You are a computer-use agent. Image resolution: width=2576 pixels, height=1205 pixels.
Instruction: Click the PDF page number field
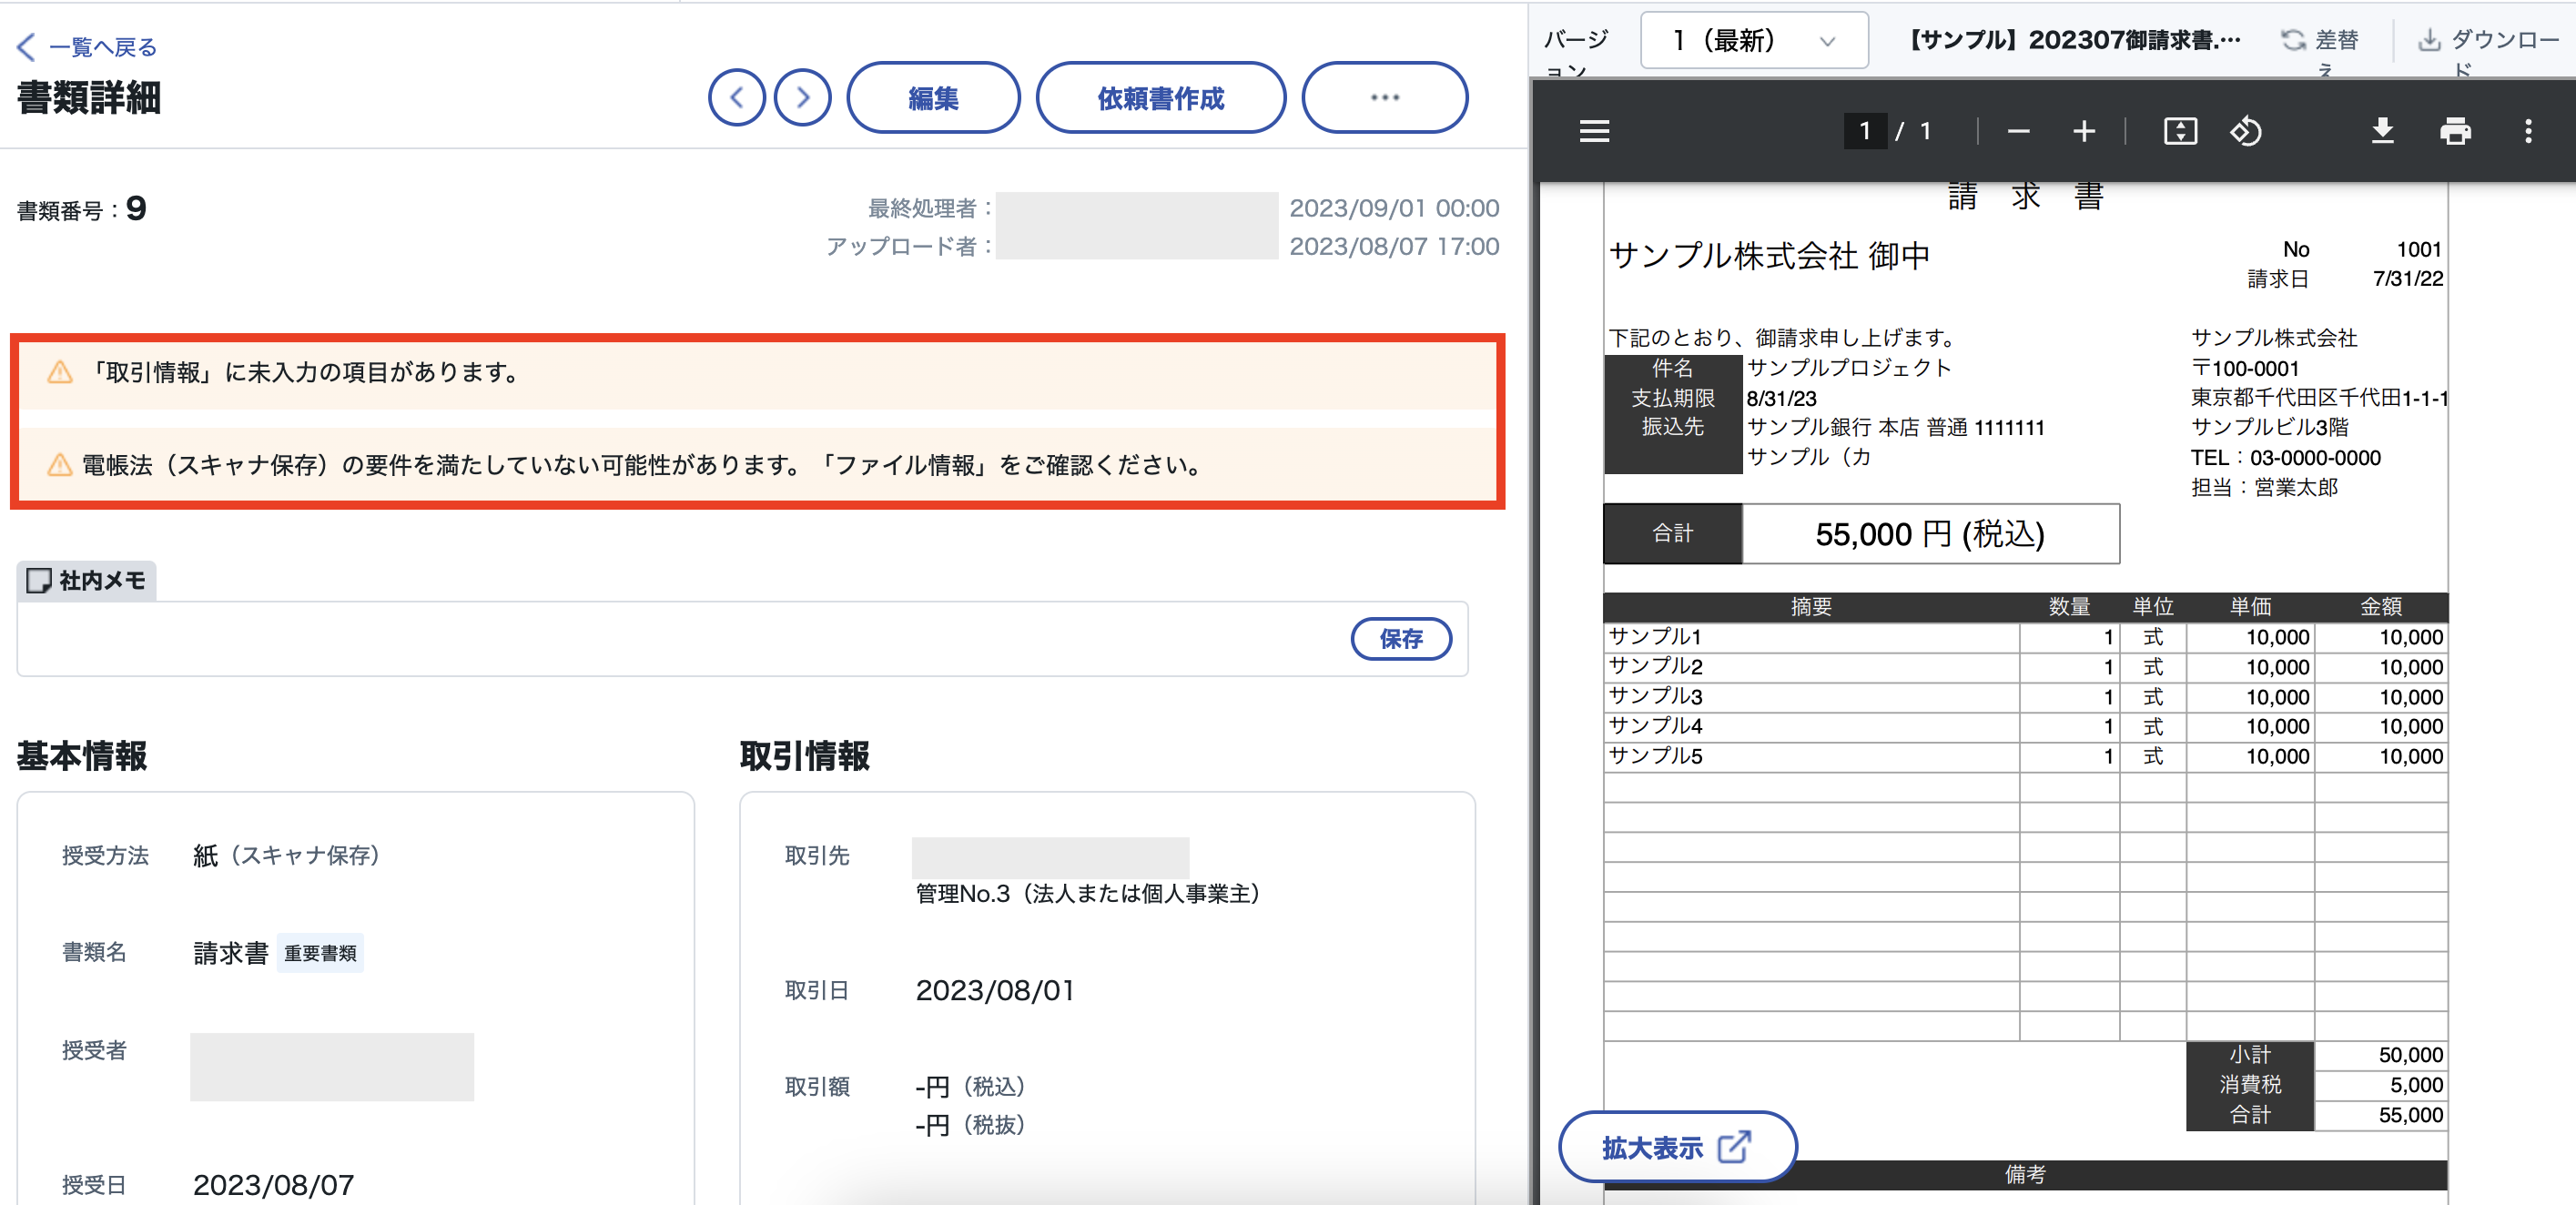click(1864, 131)
